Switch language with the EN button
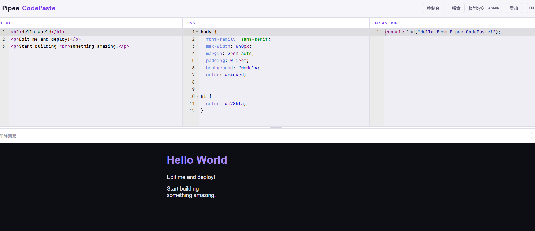Screen dimensions: 535x231 tap(531, 8)
